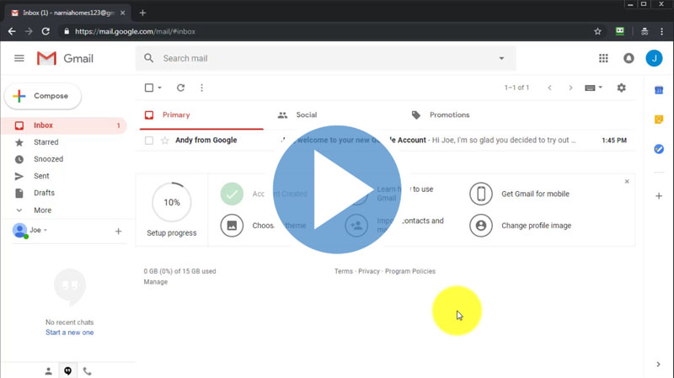Open Google Keep in side panel

pos(659,120)
